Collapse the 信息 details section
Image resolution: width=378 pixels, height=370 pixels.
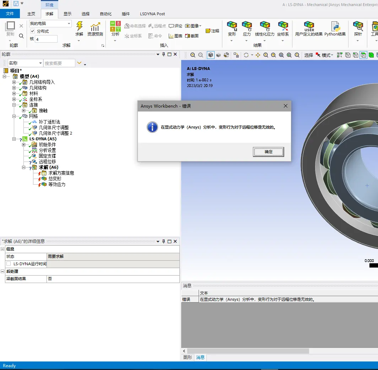(x=2, y=249)
